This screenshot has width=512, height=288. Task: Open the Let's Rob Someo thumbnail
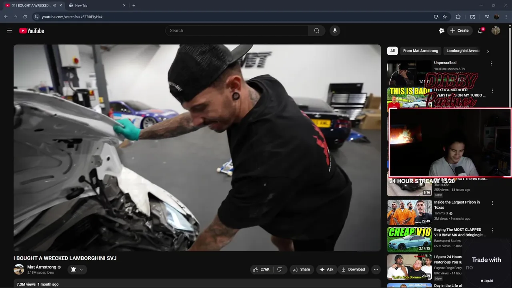(x=410, y=267)
